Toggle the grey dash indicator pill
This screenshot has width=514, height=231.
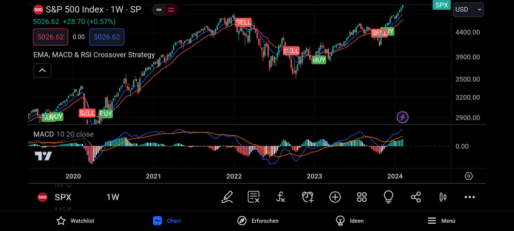point(159,10)
